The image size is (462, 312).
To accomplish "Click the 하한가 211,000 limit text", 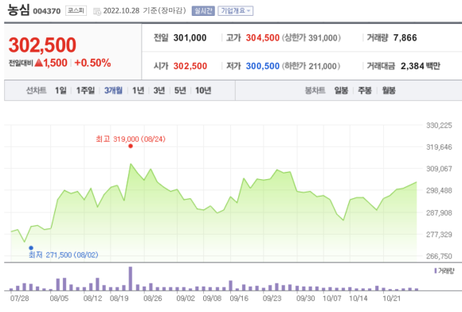I will pyautogui.click(x=311, y=66).
